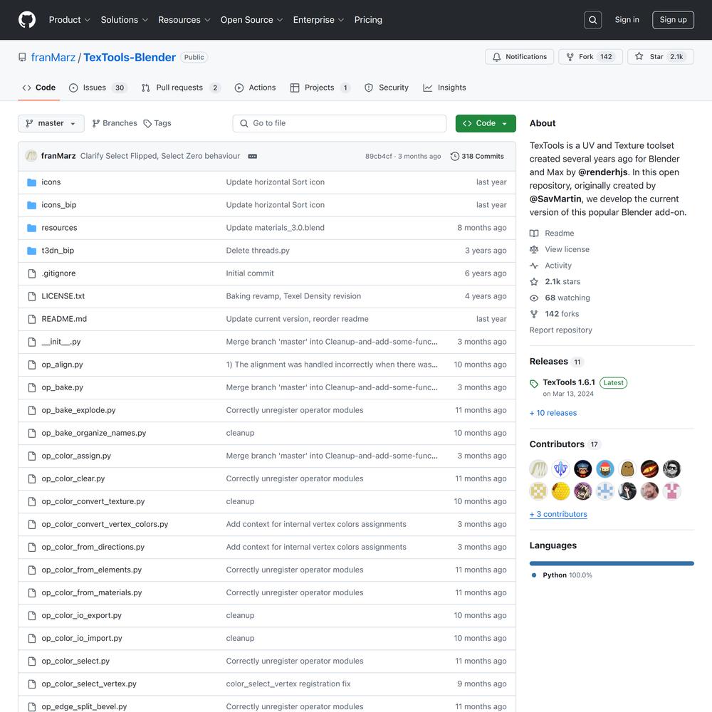Click the Python language bar
Screen dimensions: 712x712
click(x=612, y=563)
